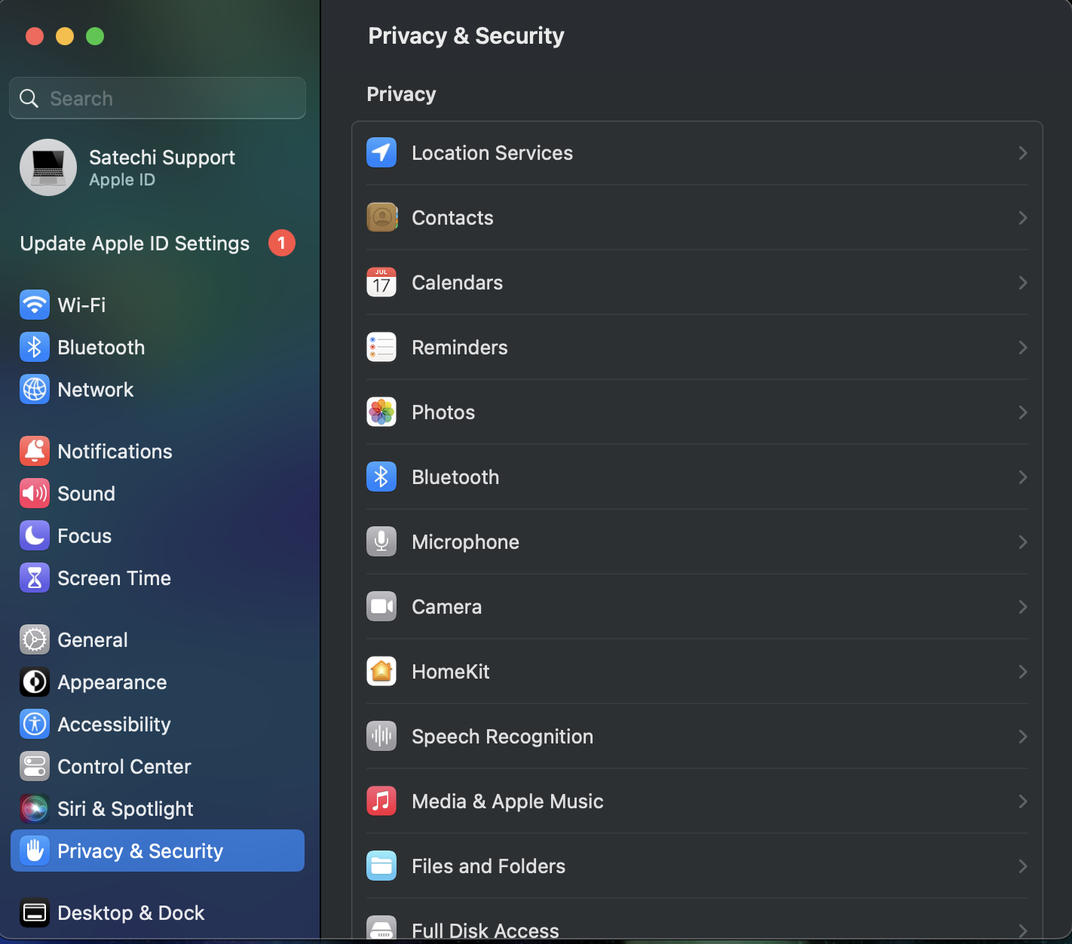This screenshot has height=944, width=1072.
Task: Click the Wi-Fi icon in sidebar
Action: click(x=35, y=305)
